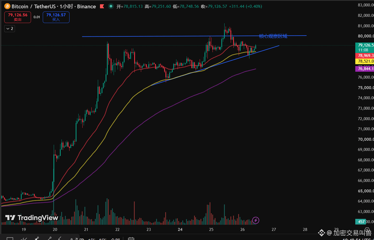Click the green 457 volume label
The width and height of the screenshot is (374, 240).
pos(361,222)
